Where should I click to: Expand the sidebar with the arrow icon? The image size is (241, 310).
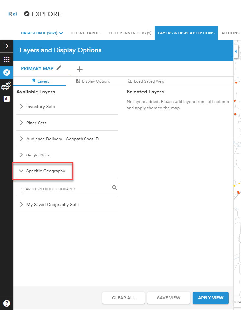[7, 46]
